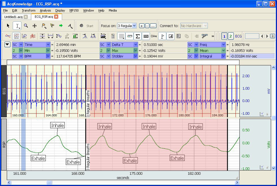277x186 pixels.
Task: Click the open folder toolbar icon
Action: (x=103, y=36)
